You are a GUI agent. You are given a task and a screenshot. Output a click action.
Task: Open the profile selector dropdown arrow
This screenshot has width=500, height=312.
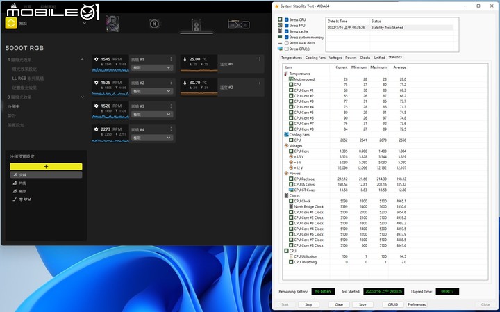[85, 23]
